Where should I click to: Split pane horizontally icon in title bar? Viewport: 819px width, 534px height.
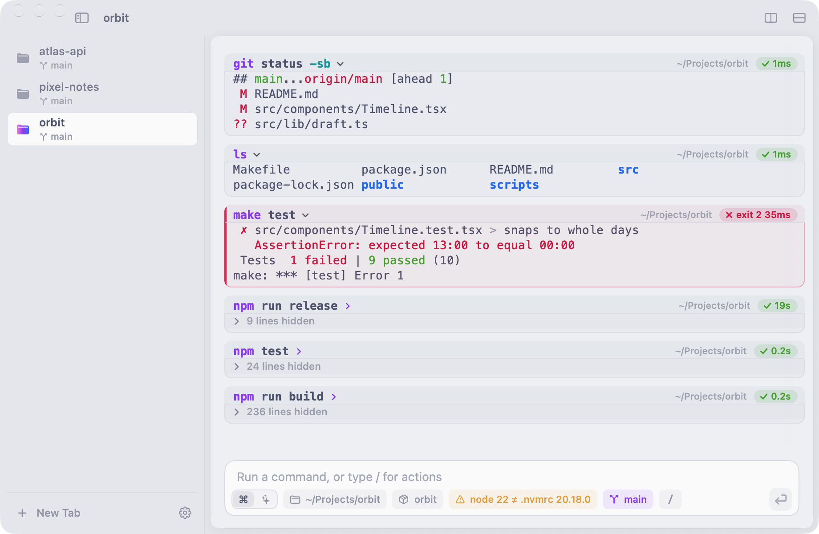tap(799, 18)
